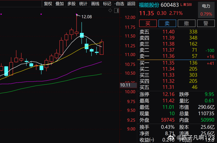
Task: Click the -100 change beside 卖二
Action: click(210, 51)
